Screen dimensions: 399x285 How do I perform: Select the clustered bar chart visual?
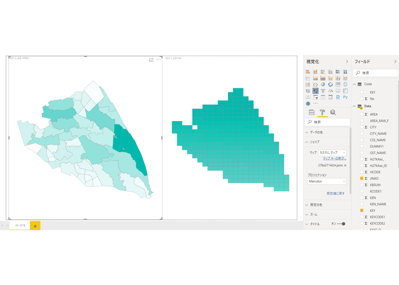[x=323, y=72]
